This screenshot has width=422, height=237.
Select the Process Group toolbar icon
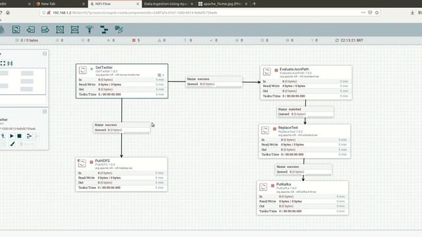coord(60,30)
